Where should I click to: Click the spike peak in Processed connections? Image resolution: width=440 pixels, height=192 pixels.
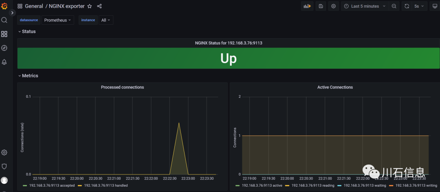pos(179,123)
